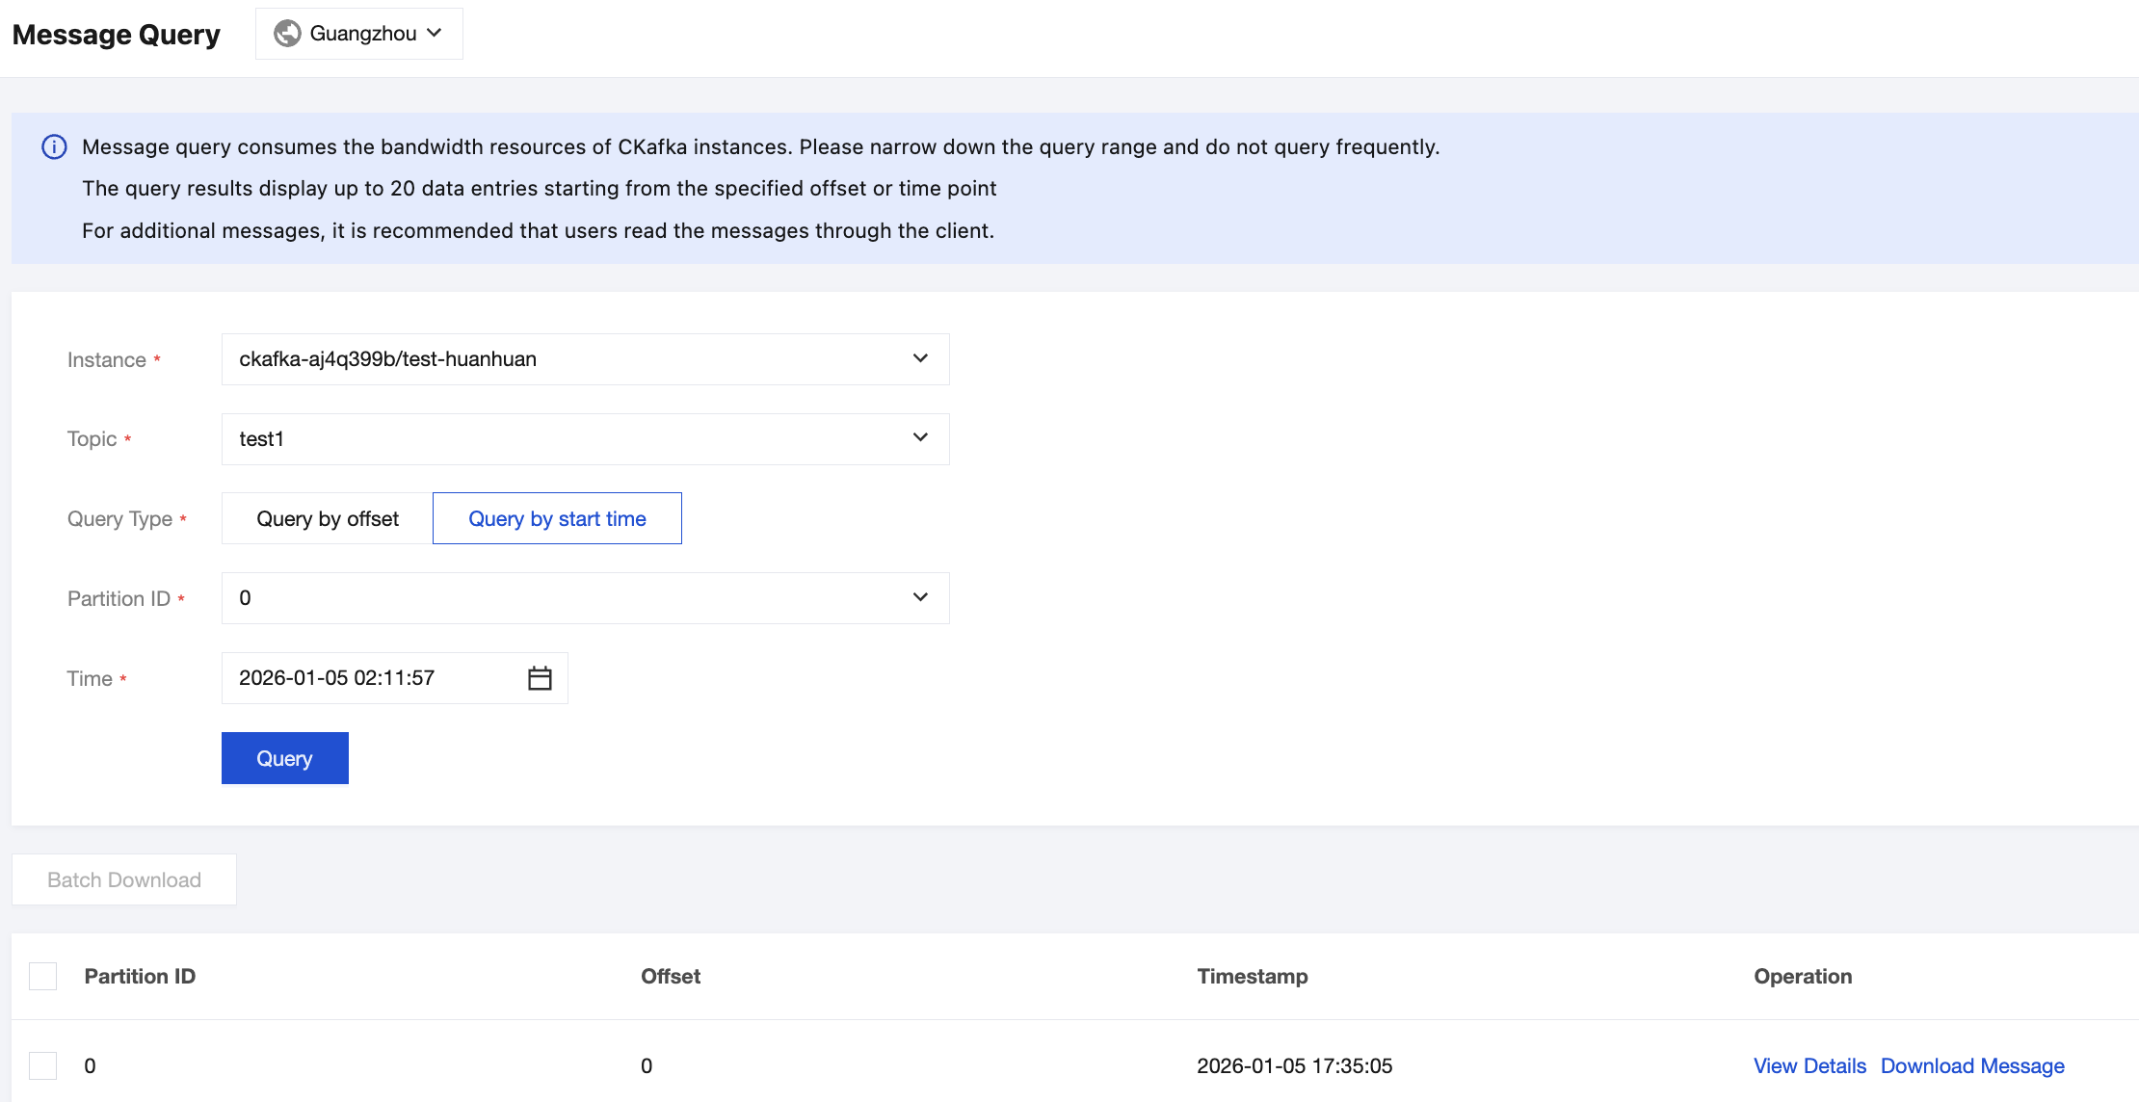
Task: Open the View Details link for offset 0
Action: tap(1809, 1065)
